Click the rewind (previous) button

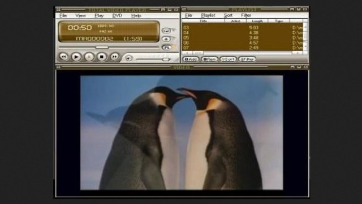[x=63, y=57]
